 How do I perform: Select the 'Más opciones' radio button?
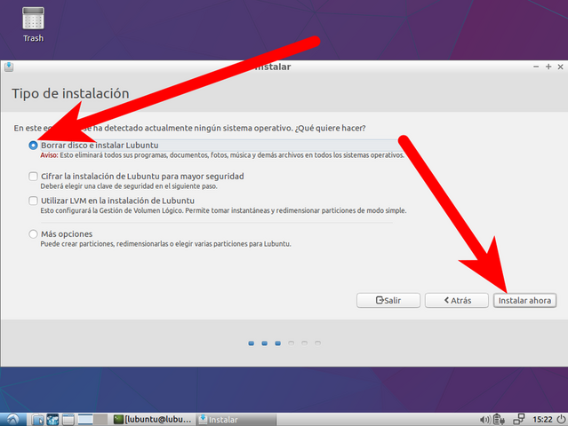tap(33, 234)
